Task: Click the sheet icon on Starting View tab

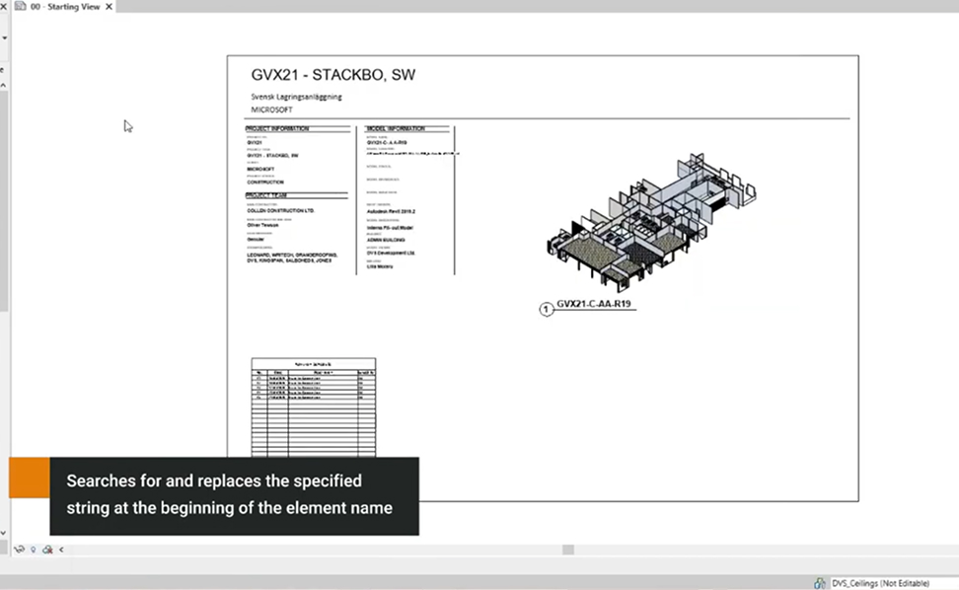Action: click(x=20, y=6)
